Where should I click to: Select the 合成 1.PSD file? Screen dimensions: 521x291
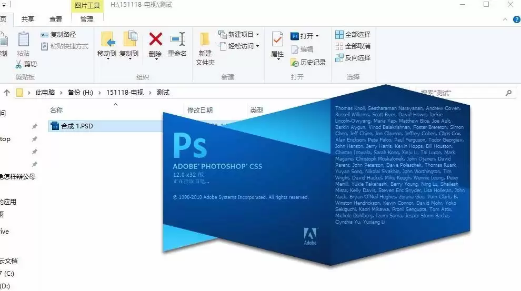[x=106, y=126]
